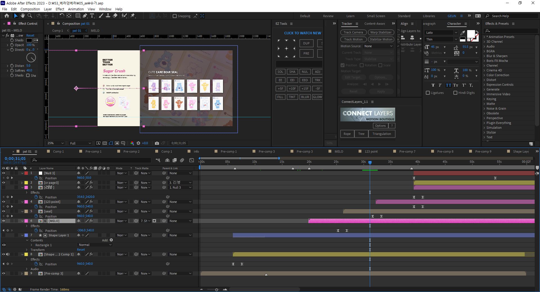Click the Reset Exposure icon

click(138, 143)
